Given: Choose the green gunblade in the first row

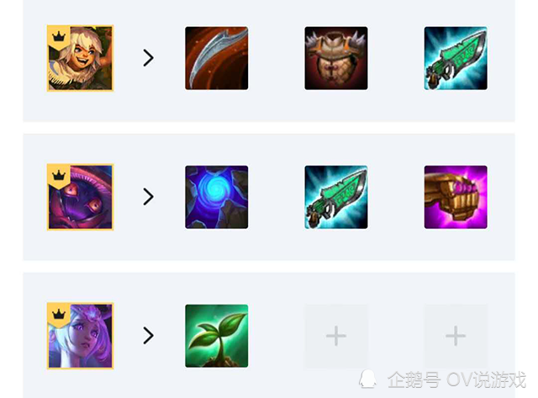Looking at the screenshot, I should (x=456, y=58).
